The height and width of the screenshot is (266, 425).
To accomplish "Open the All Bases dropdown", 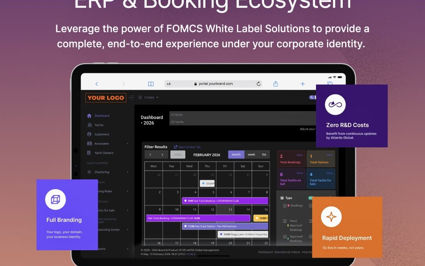I will point(243,115).
